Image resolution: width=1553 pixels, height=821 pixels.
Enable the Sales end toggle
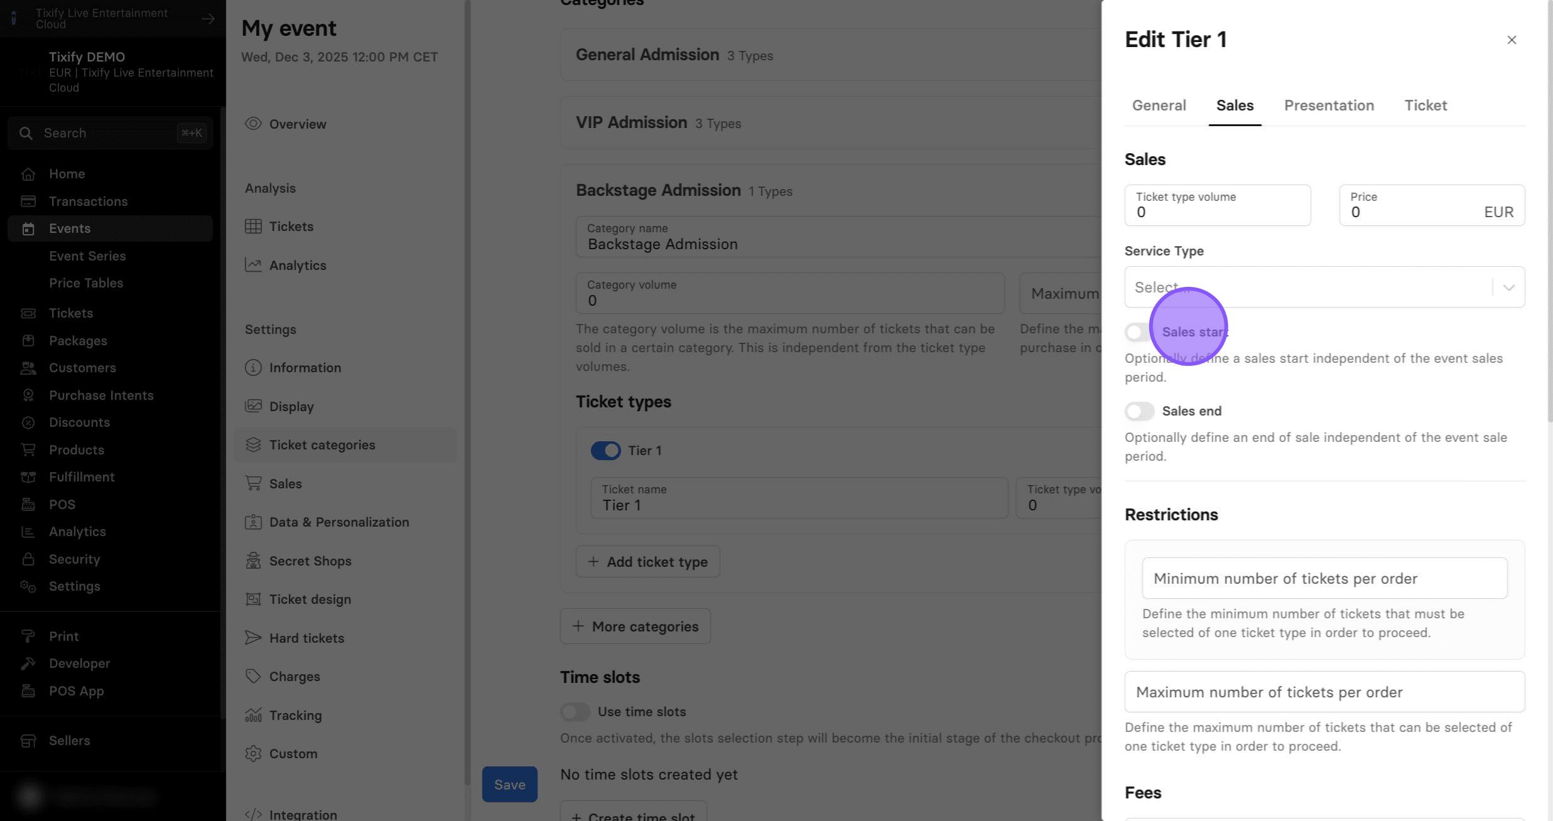coord(1139,411)
